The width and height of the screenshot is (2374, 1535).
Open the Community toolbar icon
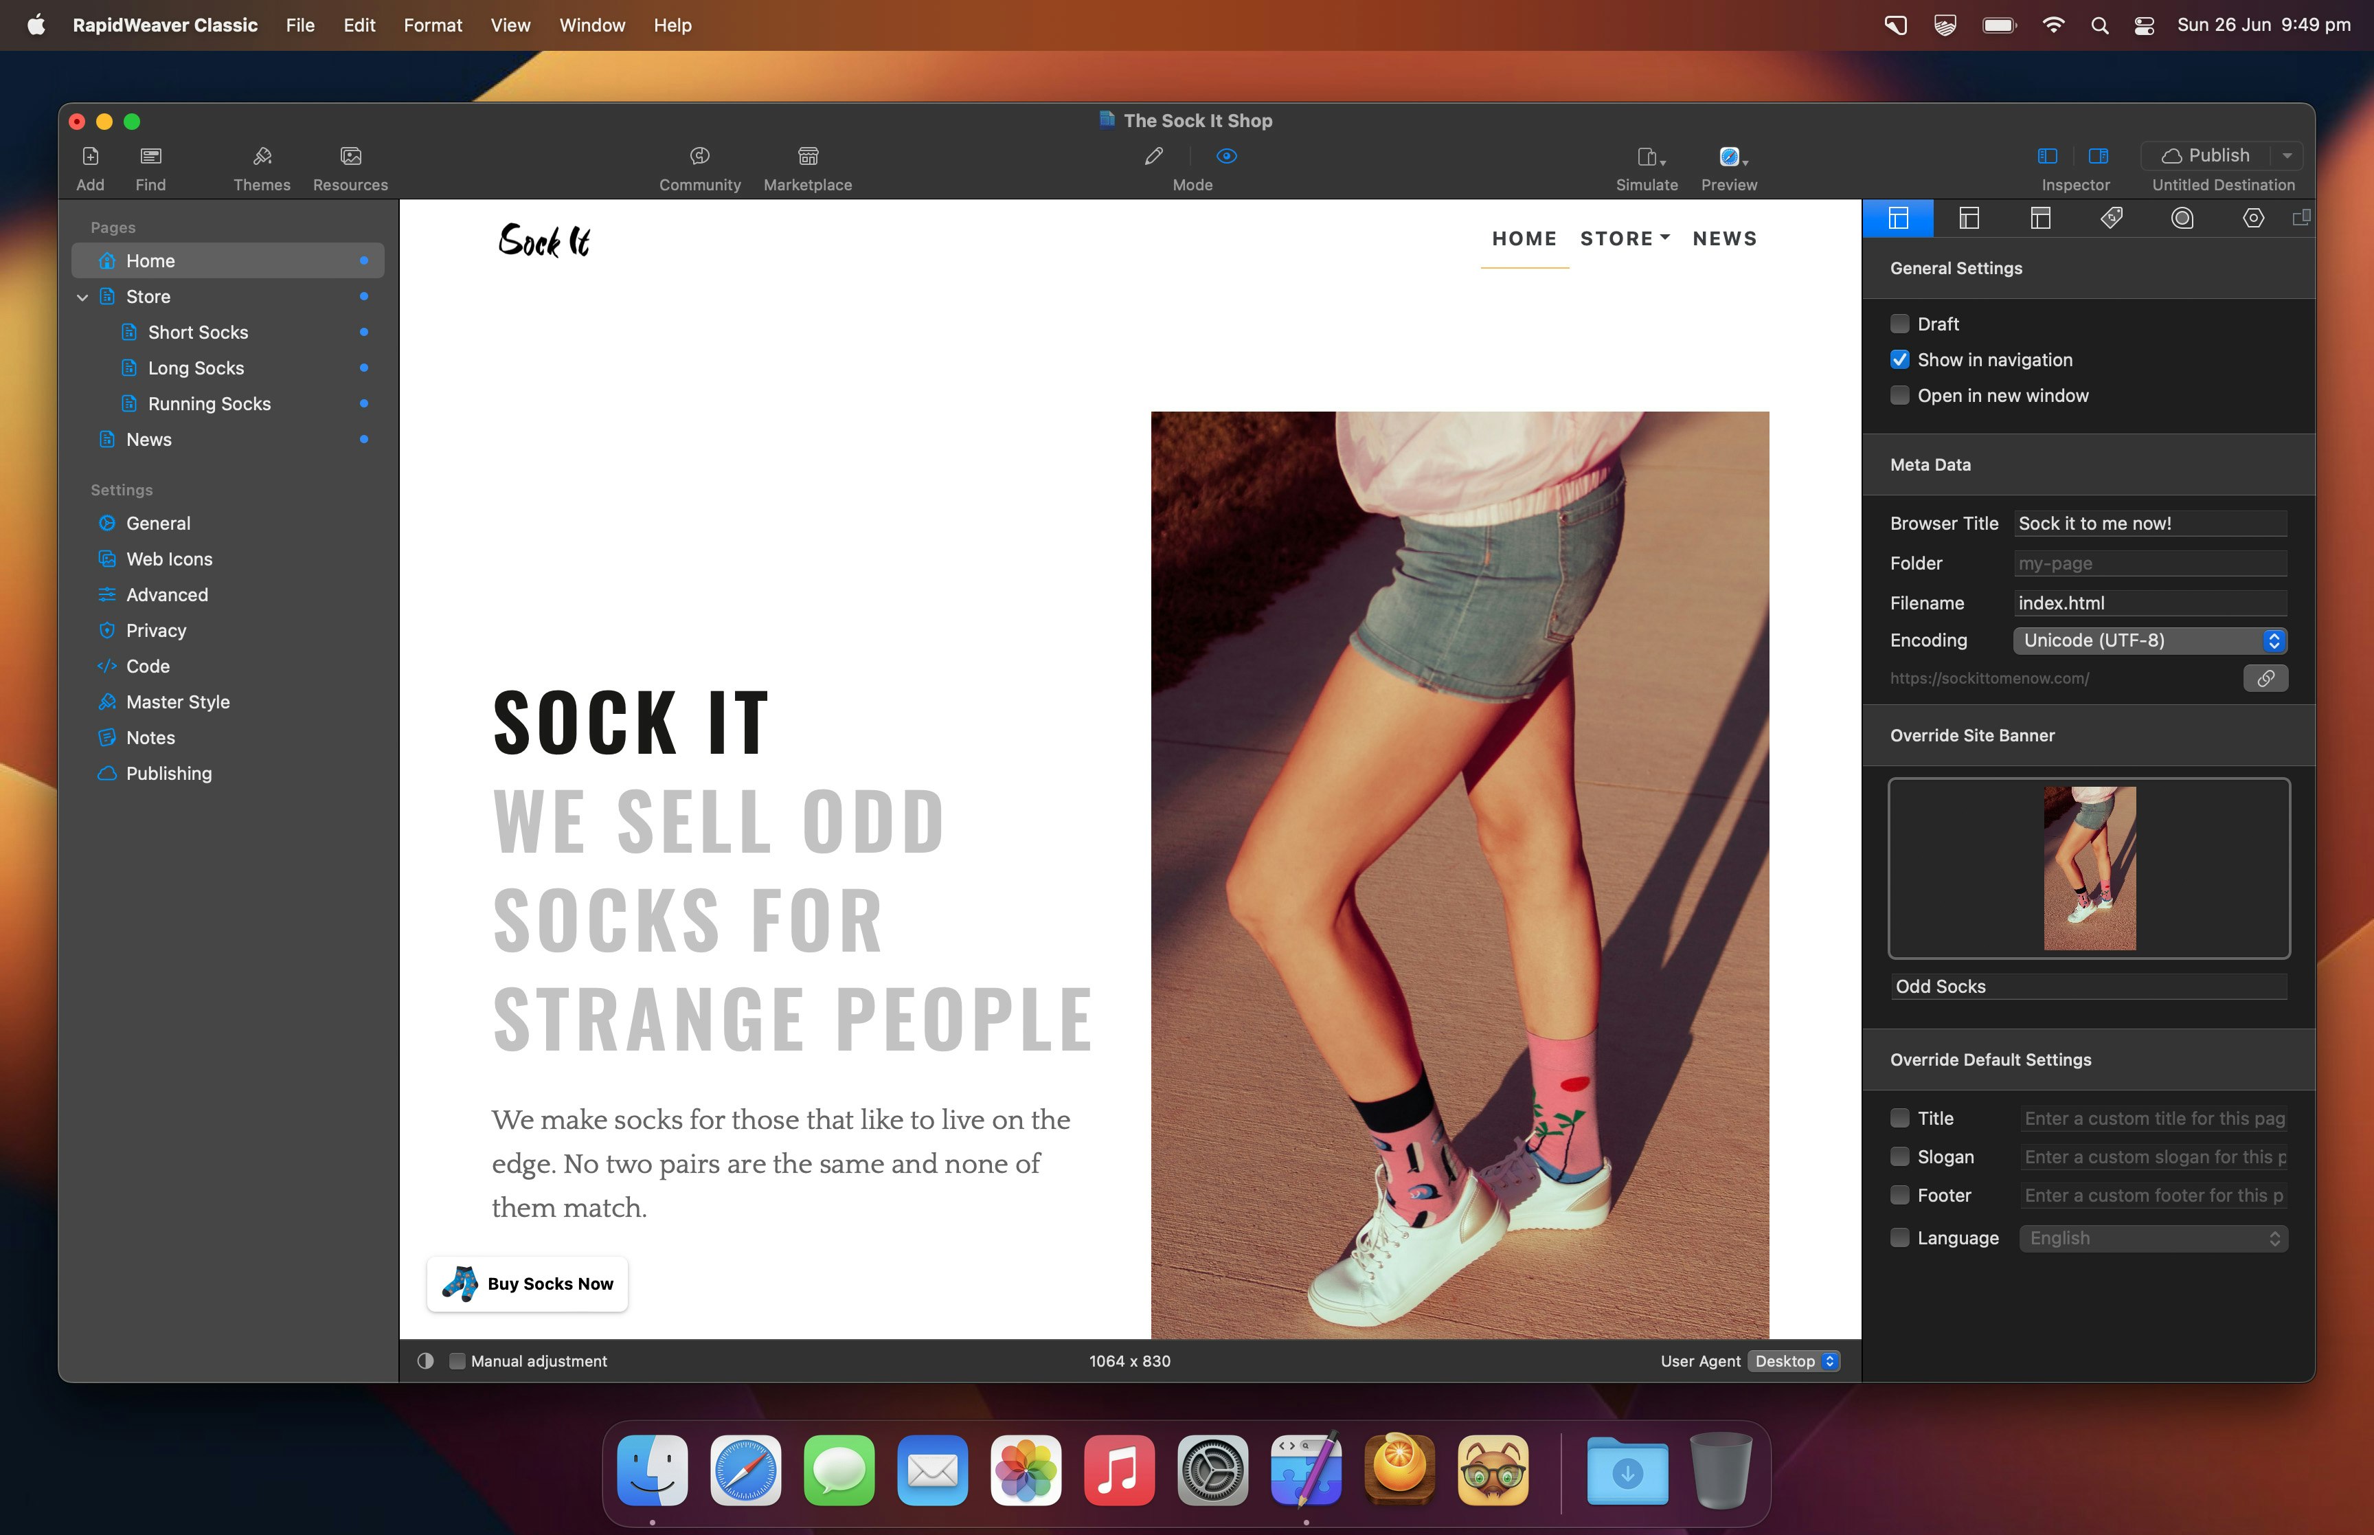click(x=701, y=157)
